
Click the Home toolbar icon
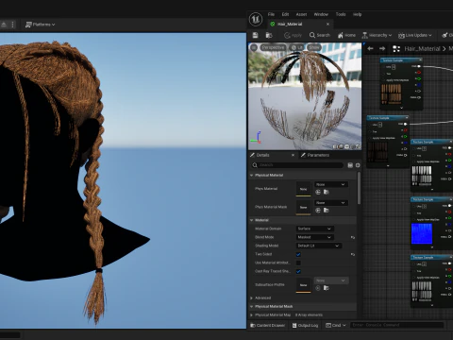pos(346,35)
